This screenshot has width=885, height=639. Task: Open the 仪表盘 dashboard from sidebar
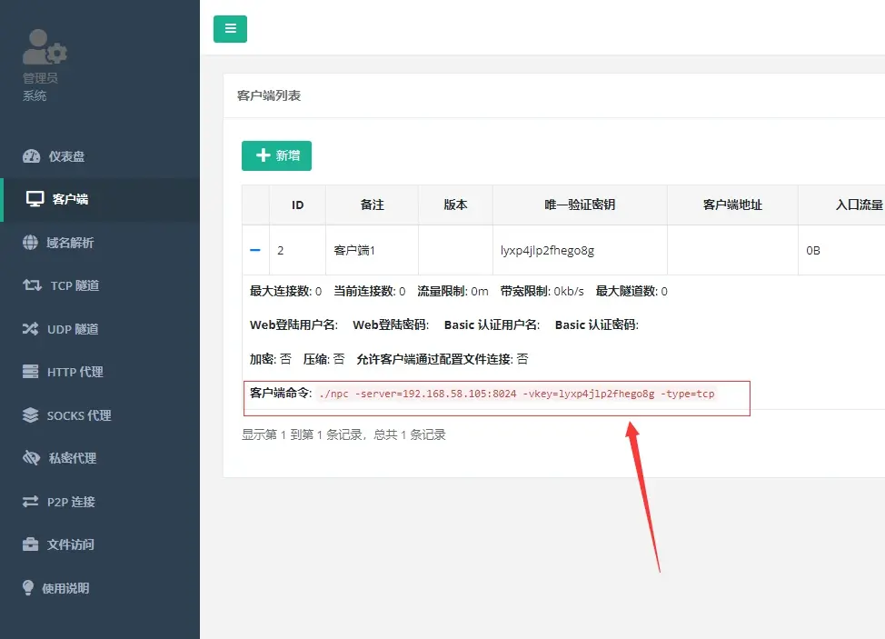[68, 155]
